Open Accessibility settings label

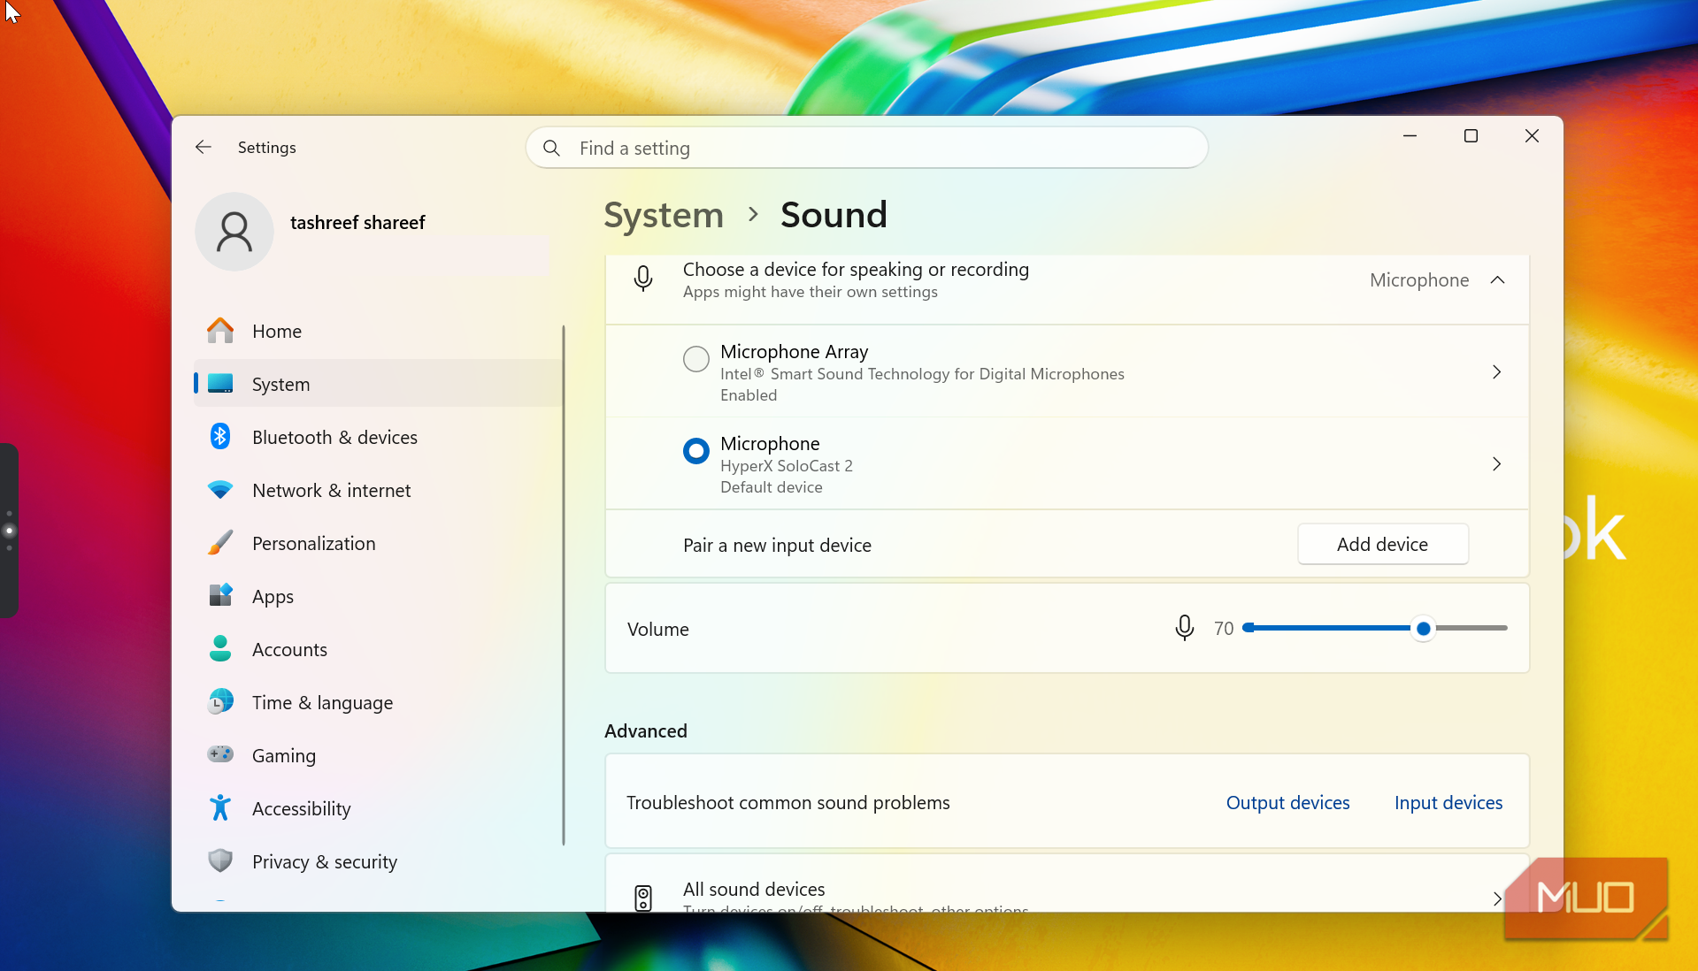tap(302, 808)
